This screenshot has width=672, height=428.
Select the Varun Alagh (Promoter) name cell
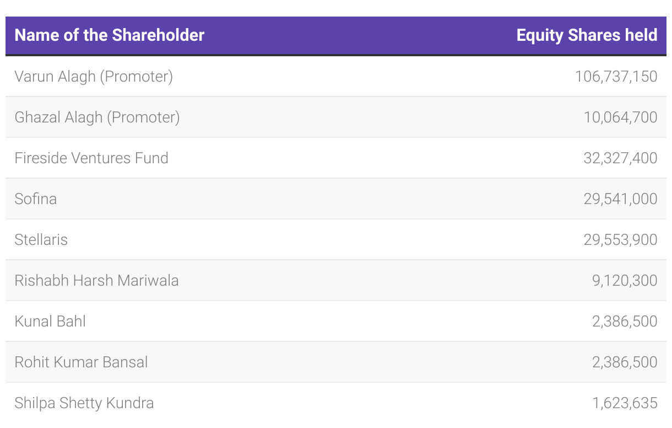coord(94,76)
